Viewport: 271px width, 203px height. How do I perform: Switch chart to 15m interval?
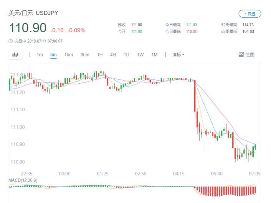[x=68, y=55]
